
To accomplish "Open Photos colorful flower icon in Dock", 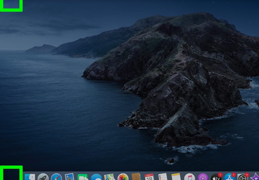I will click(123, 177).
